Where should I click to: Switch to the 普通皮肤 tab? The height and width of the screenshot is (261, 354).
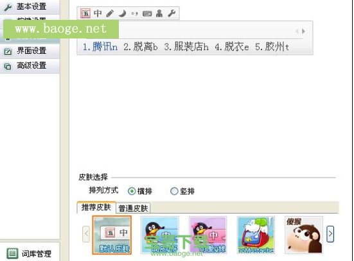pyautogui.click(x=133, y=208)
